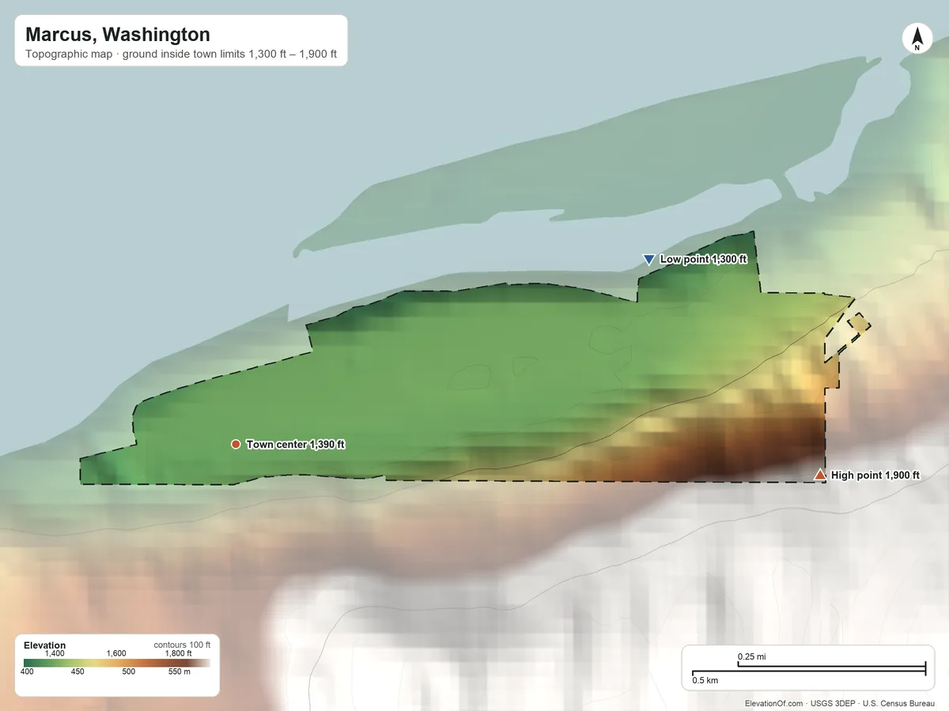This screenshot has height=711, width=949.
Task: Click the elevation color gradient bar
Action: point(117,664)
